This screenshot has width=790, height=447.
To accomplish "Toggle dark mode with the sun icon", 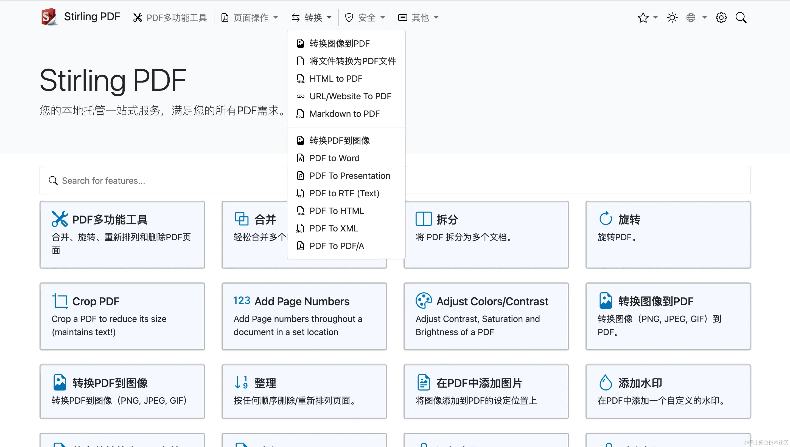I will click(x=672, y=18).
